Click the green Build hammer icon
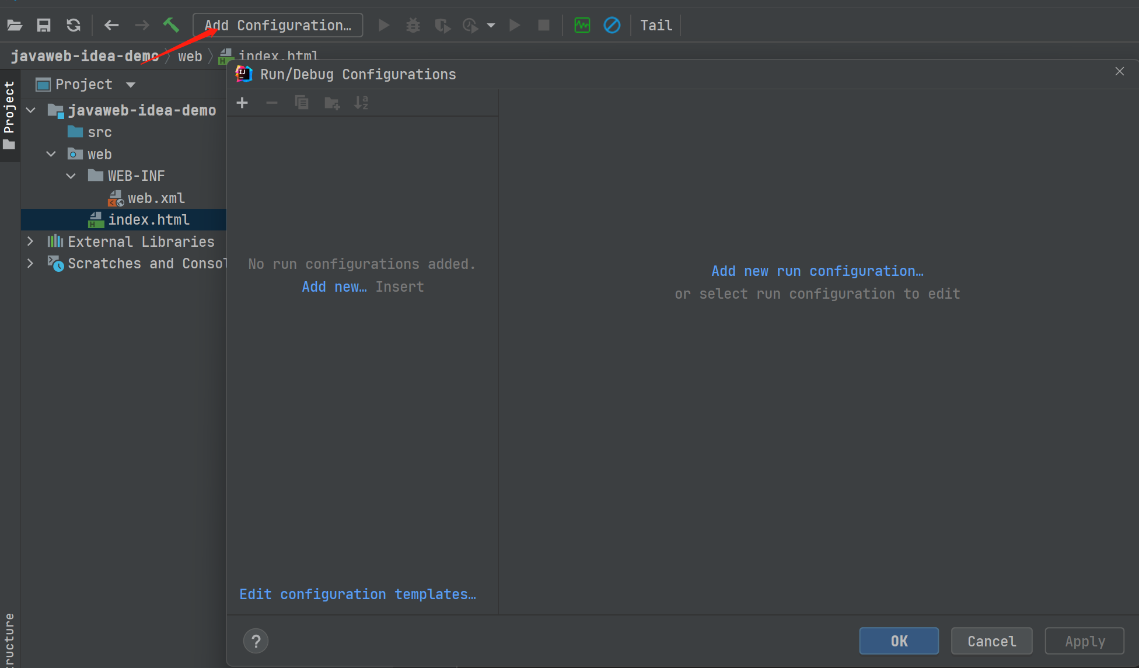Screen dimensions: 1139x668 point(171,25)
